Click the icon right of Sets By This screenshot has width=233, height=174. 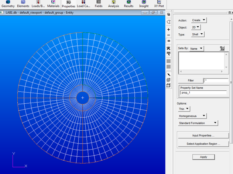[x=222, y=48]
